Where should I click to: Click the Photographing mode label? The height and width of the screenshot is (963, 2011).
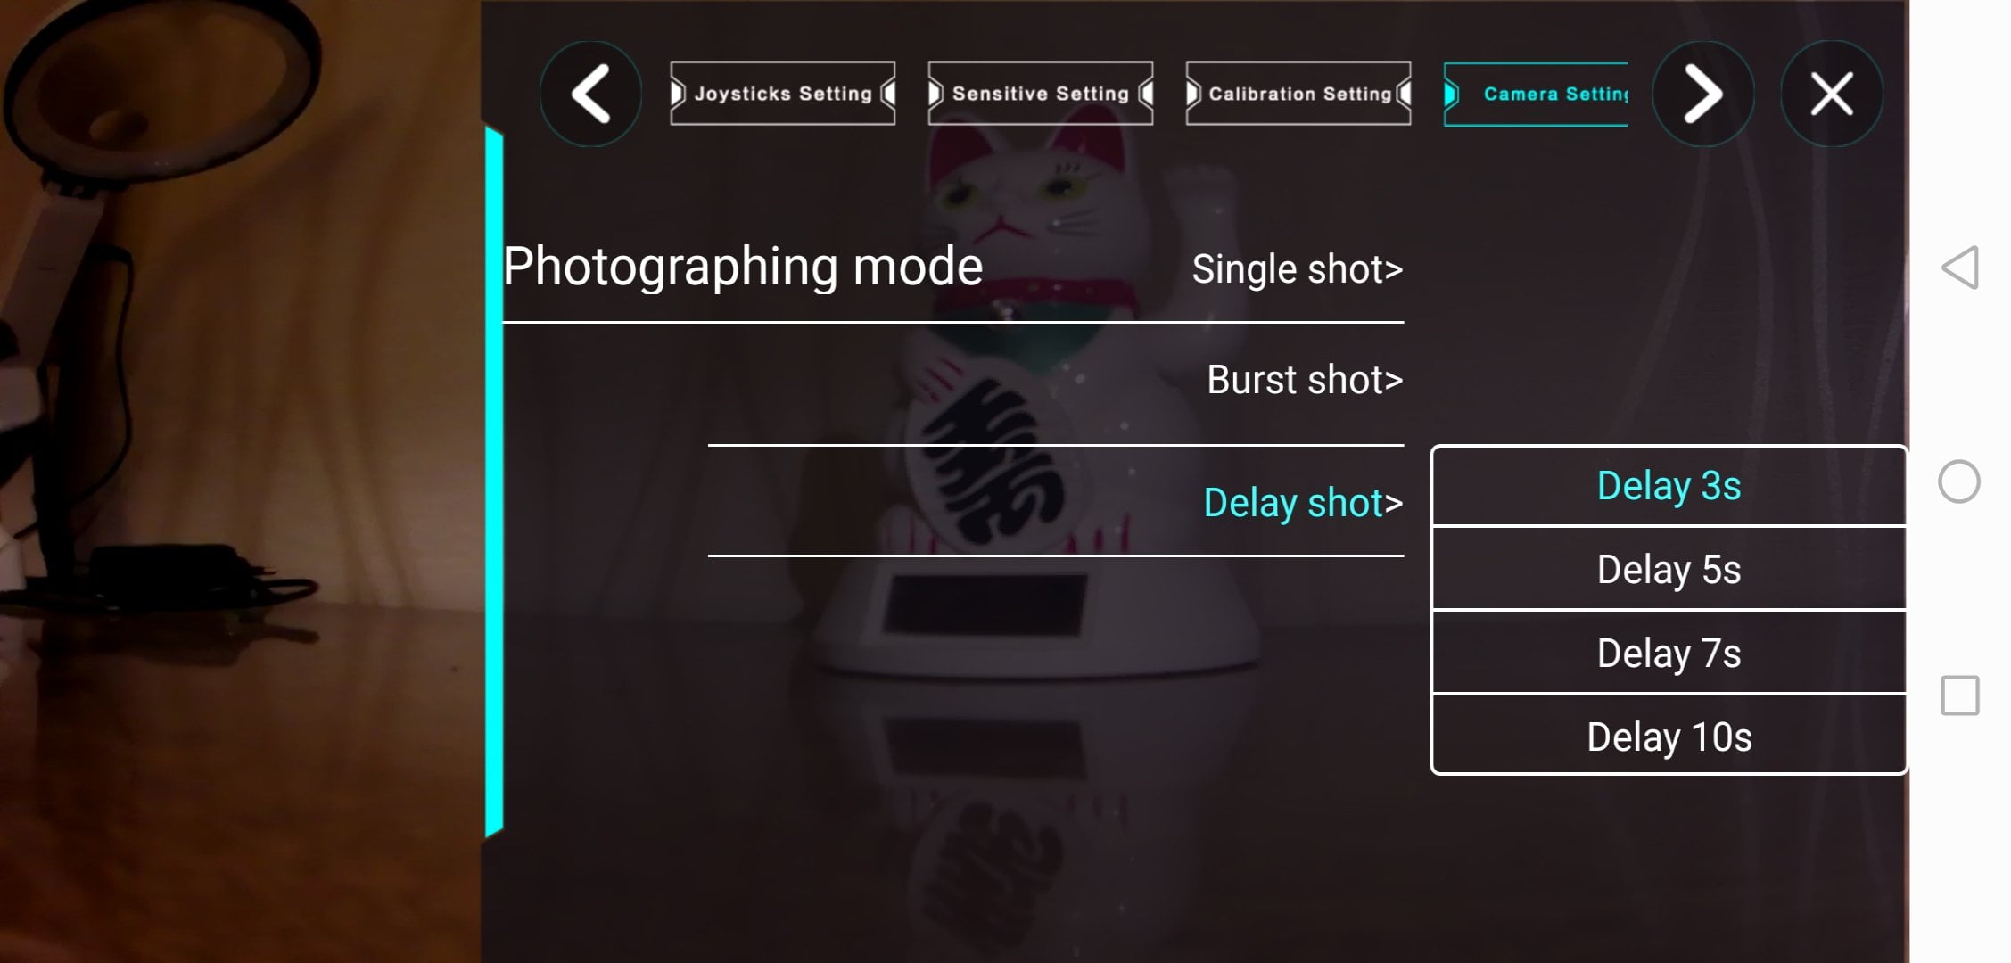coord(742,267)
